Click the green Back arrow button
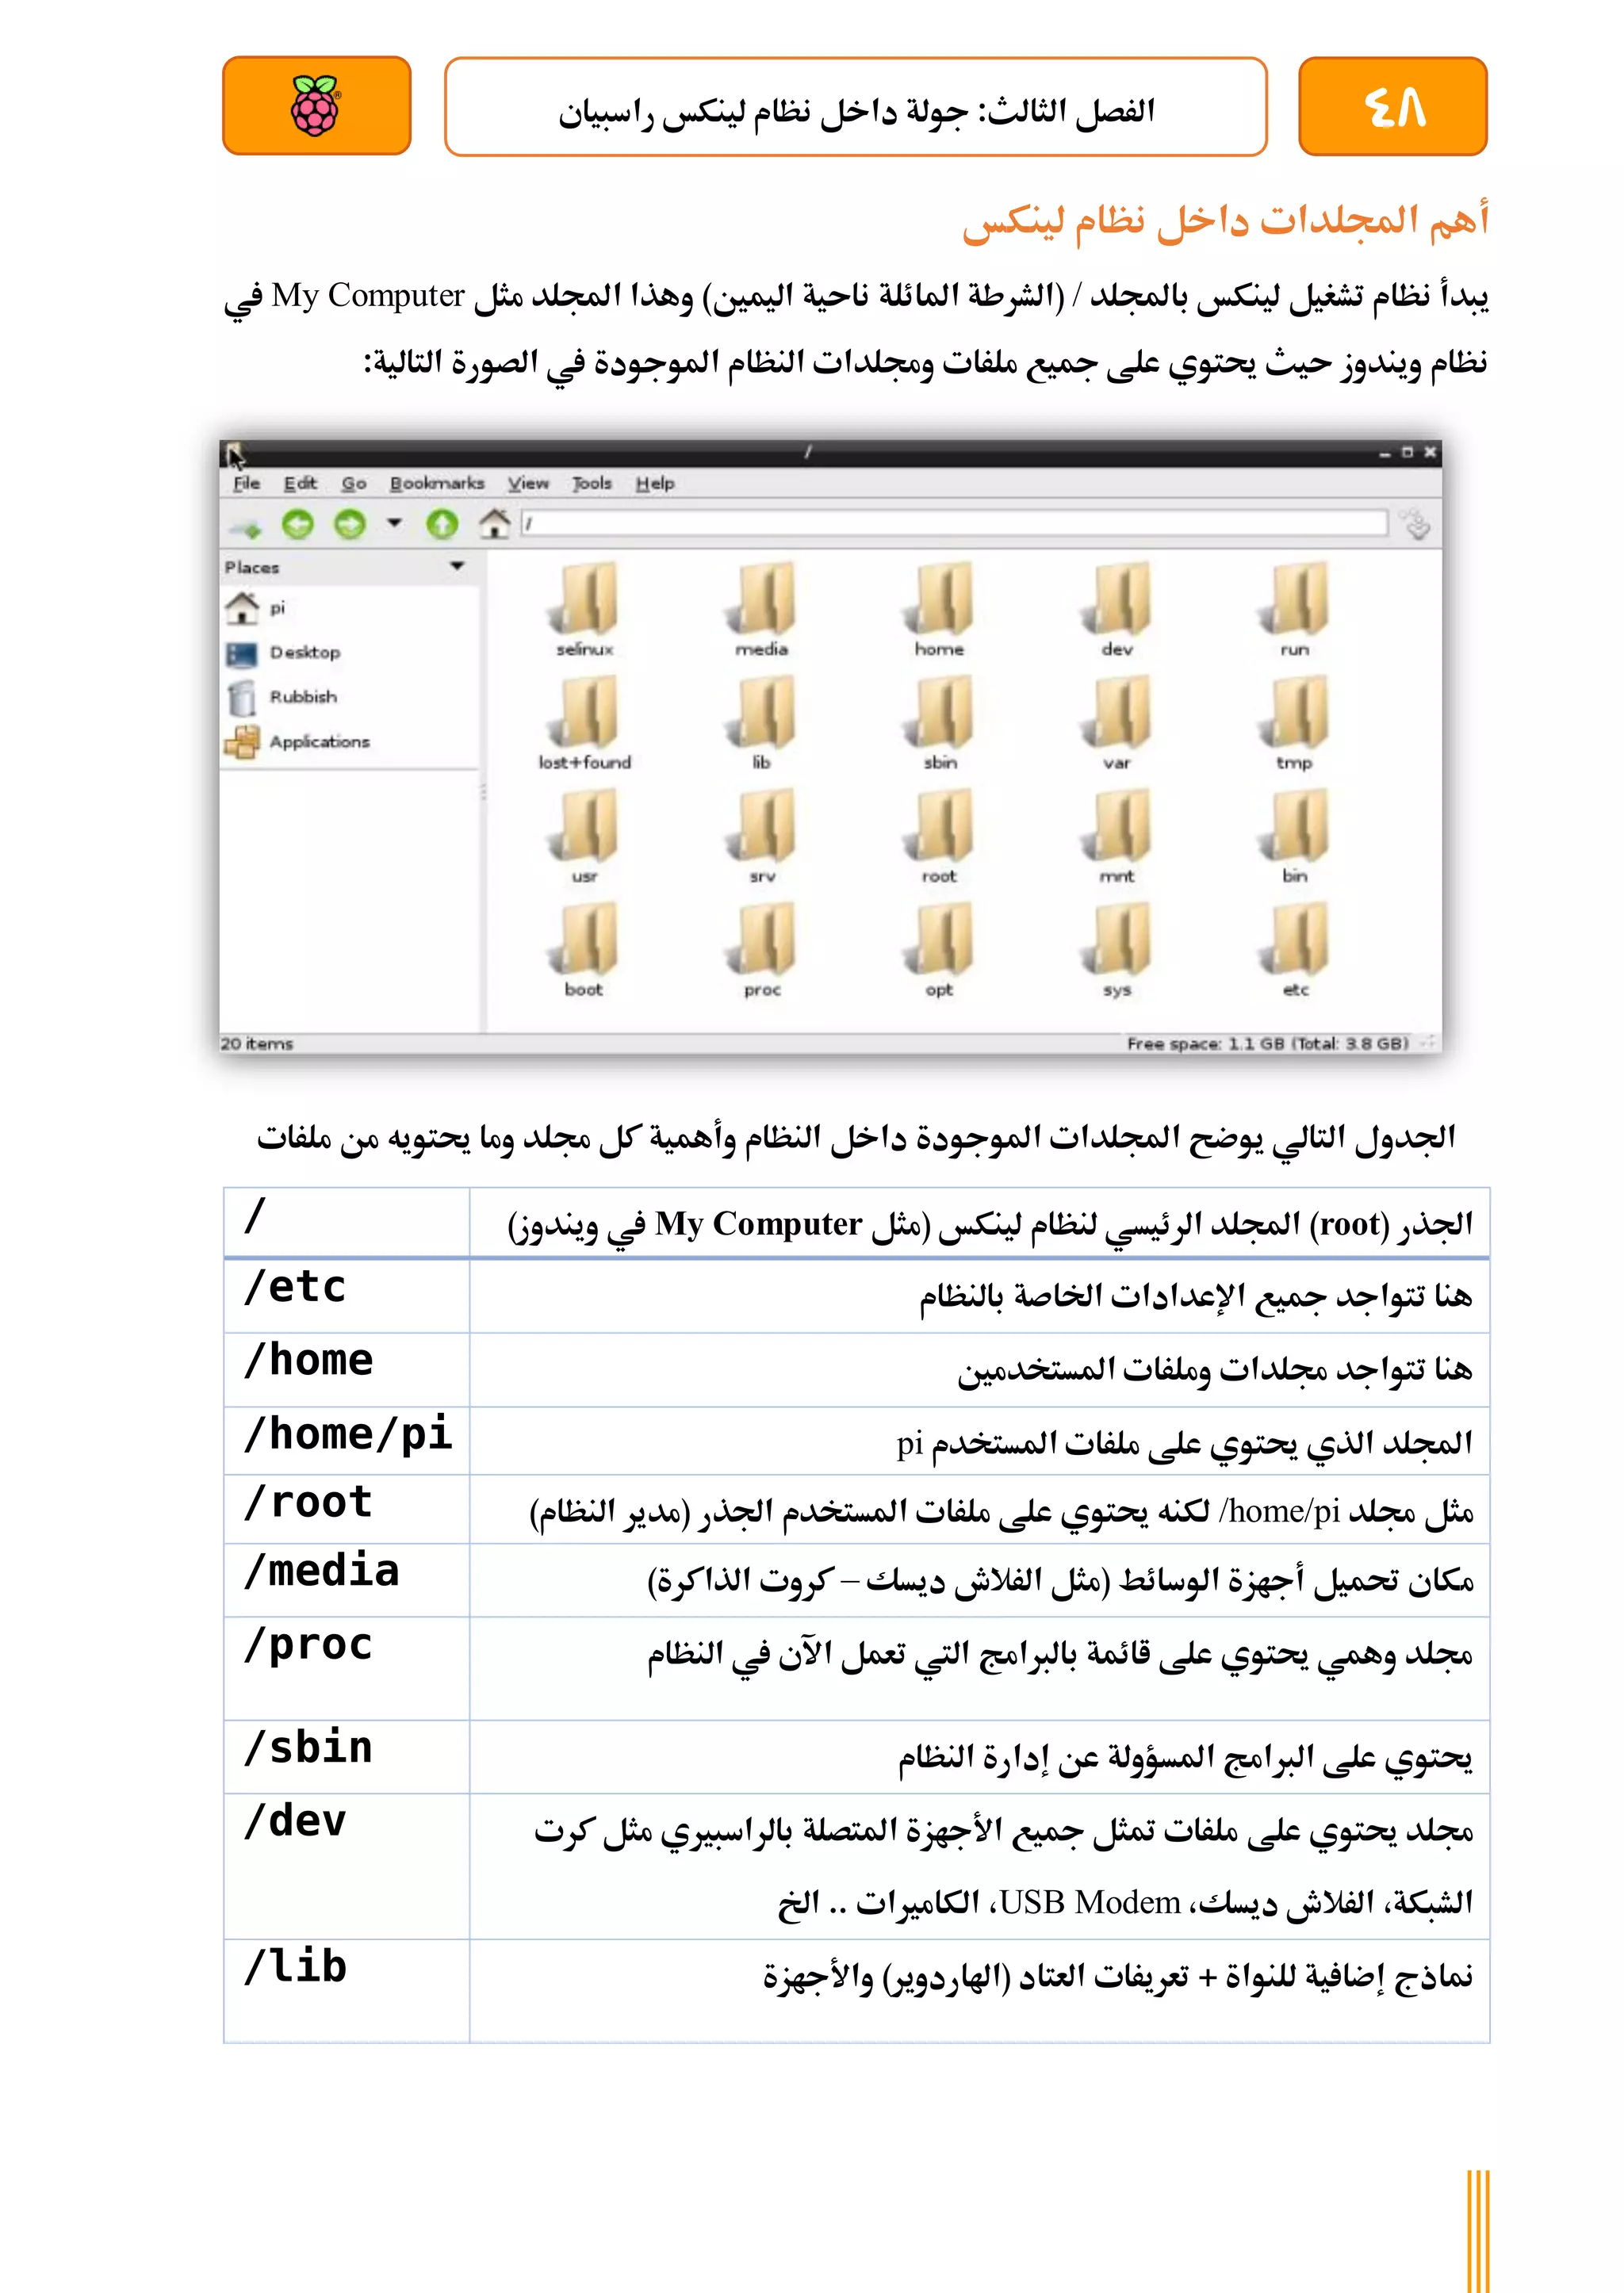Image resolution: width=1624 pixels, height=2293 pixels. [x=298, y=524]
